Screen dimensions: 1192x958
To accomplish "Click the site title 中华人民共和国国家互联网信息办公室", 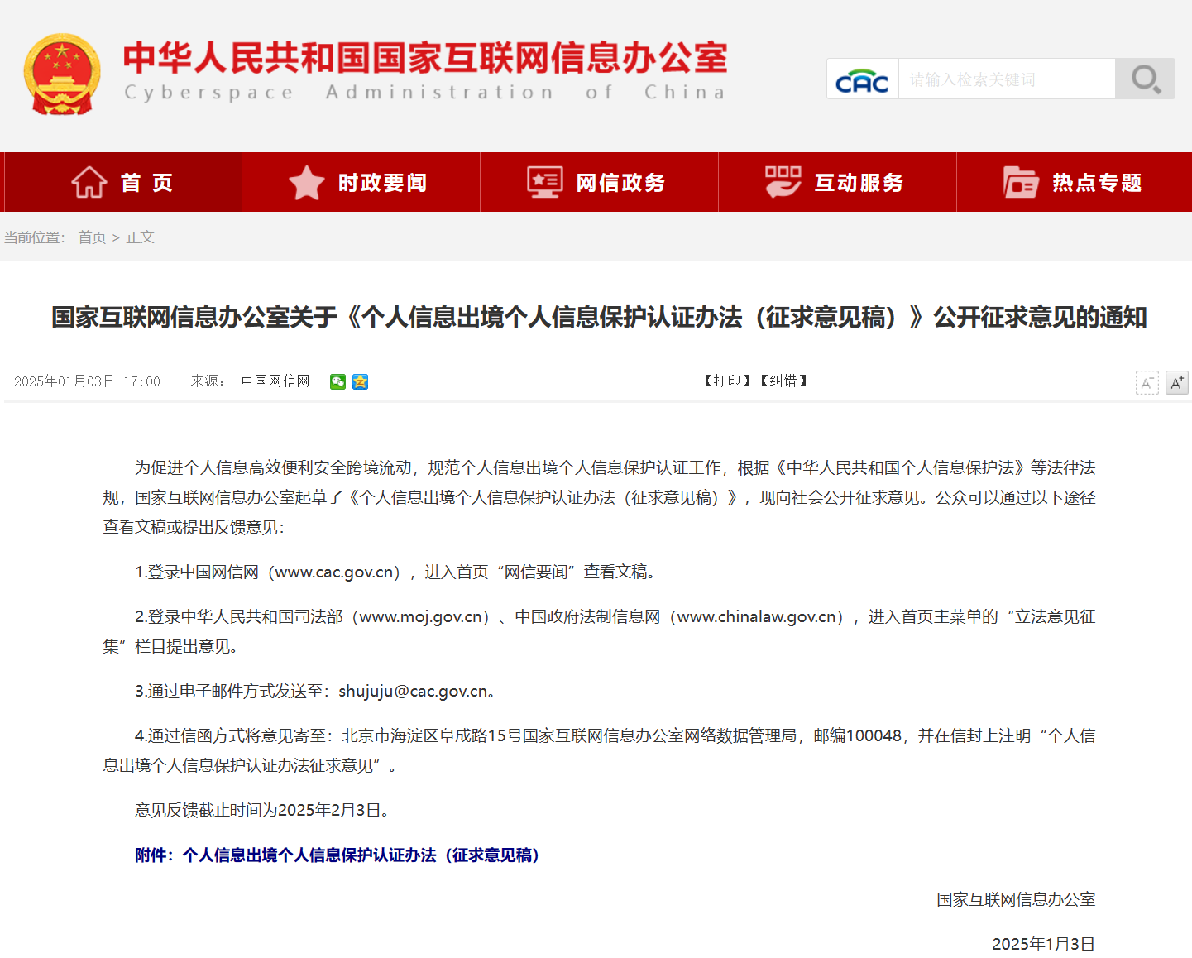I will point(425,57).
